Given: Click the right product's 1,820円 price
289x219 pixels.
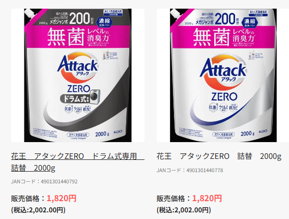Looking at the screenshot, I should 207,198.
